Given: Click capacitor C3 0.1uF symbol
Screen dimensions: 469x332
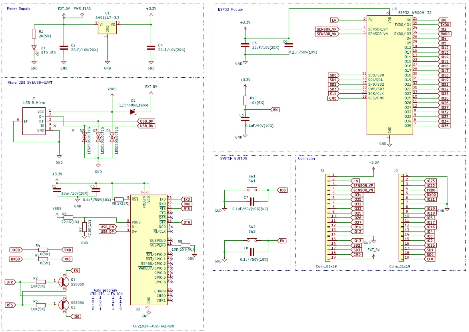Looking at the screenshot, I should pos(96,190).
